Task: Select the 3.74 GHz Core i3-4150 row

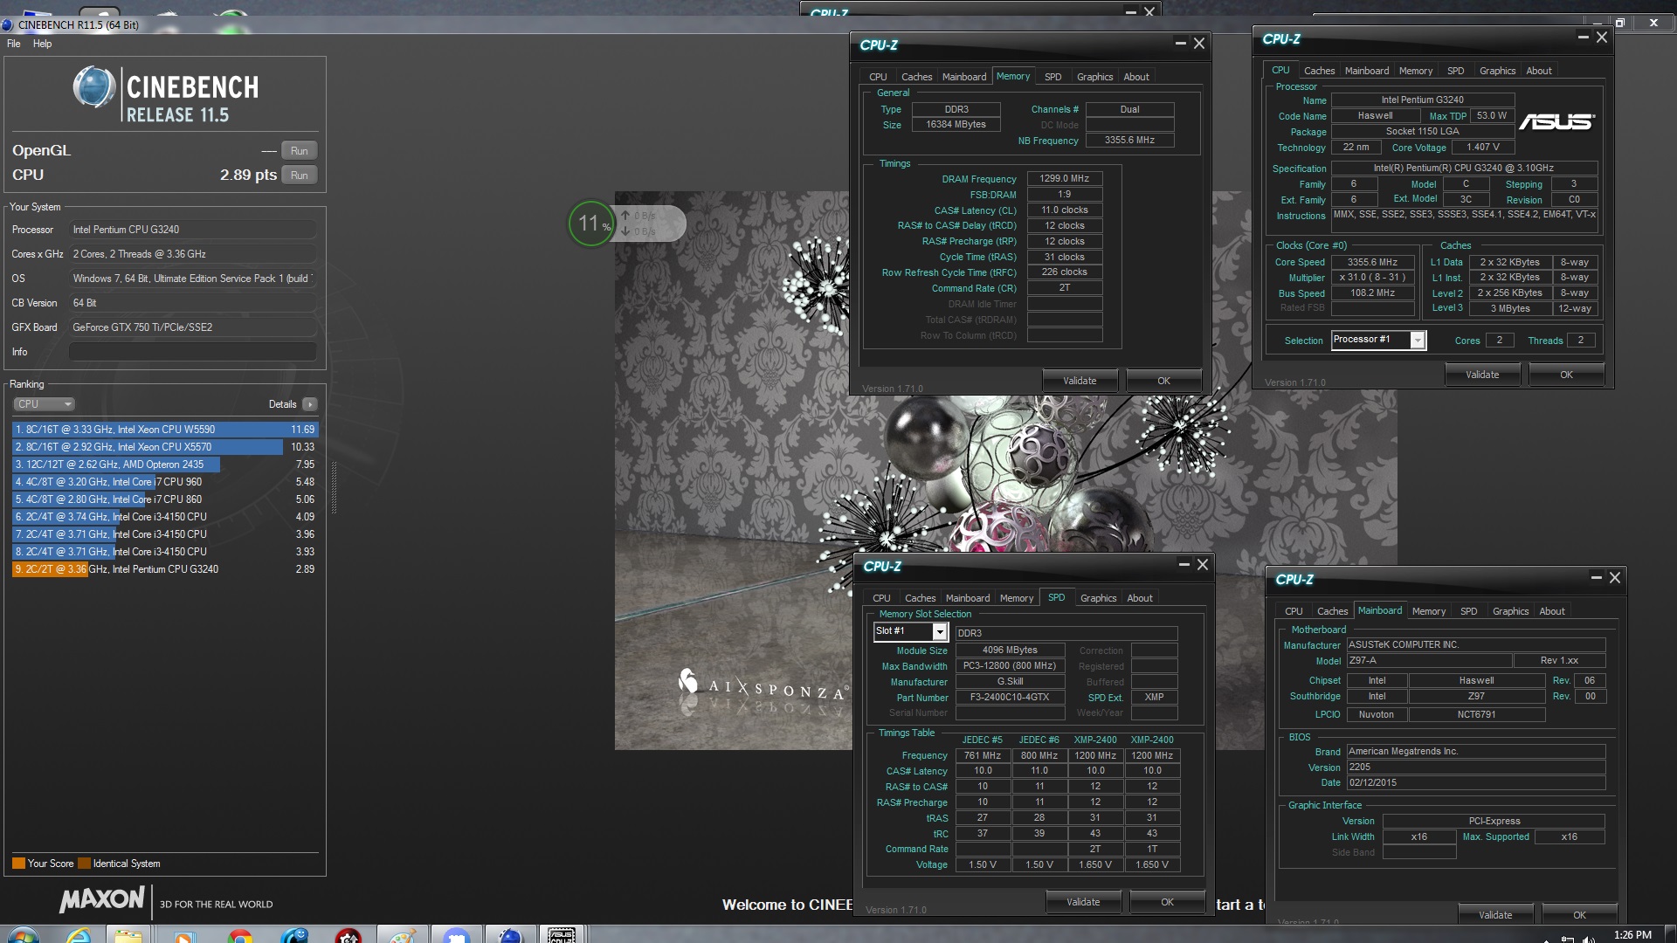Action: [x=165, y=517]
